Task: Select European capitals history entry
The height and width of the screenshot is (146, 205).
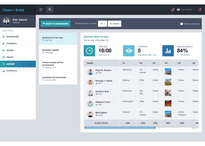Action: point(58,51)
